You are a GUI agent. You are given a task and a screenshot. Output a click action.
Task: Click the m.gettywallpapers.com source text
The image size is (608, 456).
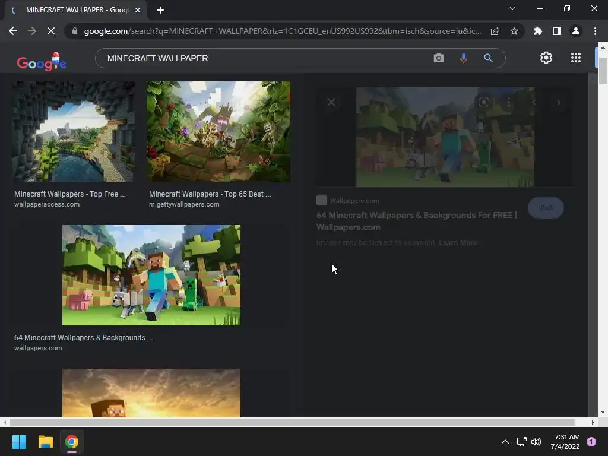click(x=184, y=204)
